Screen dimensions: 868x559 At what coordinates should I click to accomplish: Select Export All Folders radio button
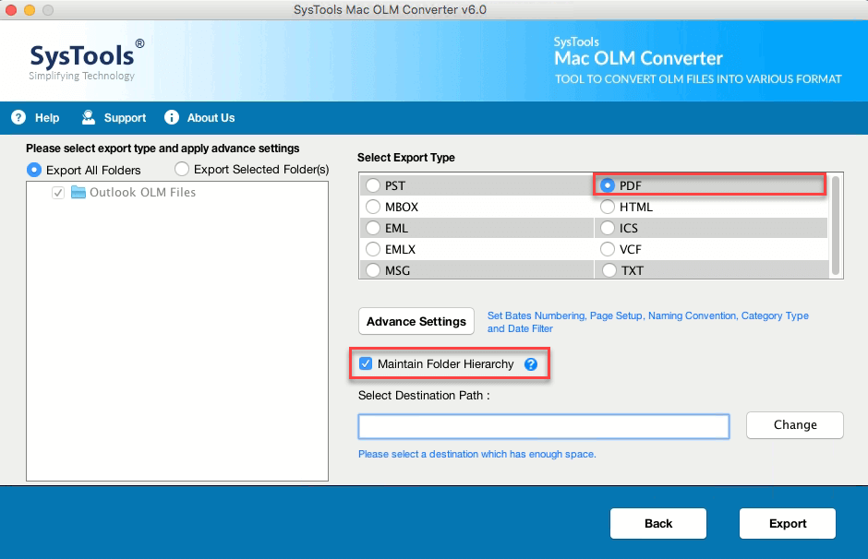pos(34,170)
